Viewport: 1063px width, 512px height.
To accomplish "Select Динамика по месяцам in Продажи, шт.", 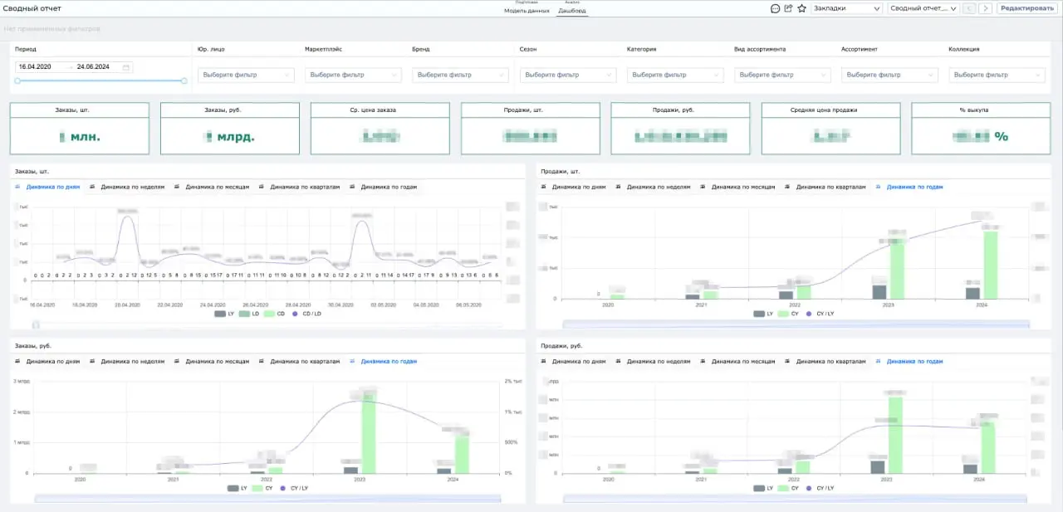I will tap(737, 188).
